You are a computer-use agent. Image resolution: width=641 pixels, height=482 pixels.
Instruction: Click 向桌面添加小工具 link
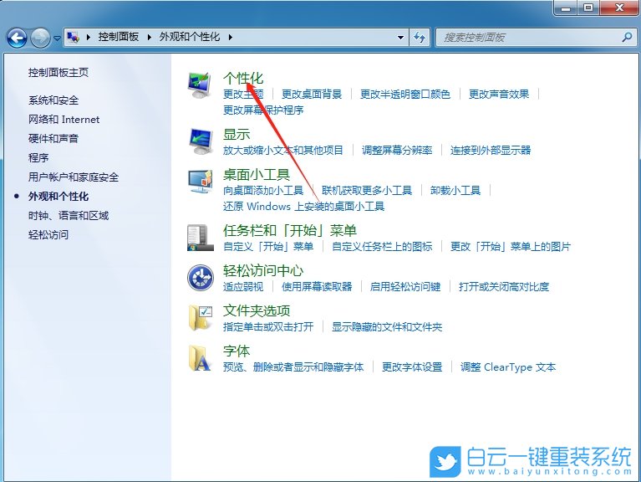pos(263,191)
